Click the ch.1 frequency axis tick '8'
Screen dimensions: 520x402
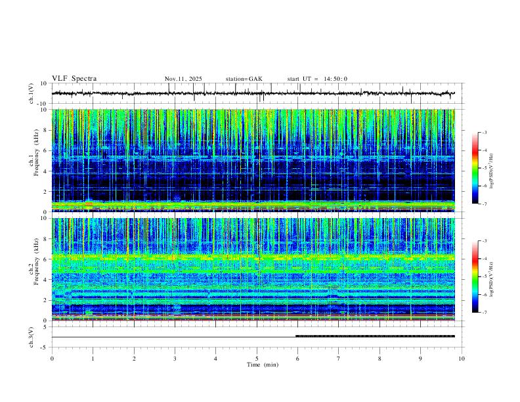[45, 130]
